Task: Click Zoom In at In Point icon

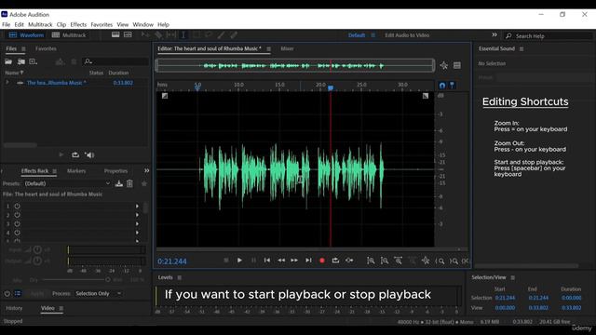Action: (440, 261)
